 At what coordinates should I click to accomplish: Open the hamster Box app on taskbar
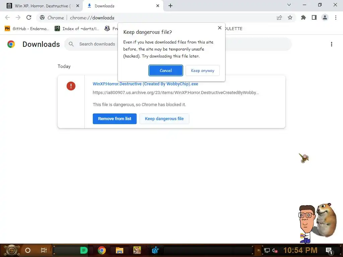point(137,250)
